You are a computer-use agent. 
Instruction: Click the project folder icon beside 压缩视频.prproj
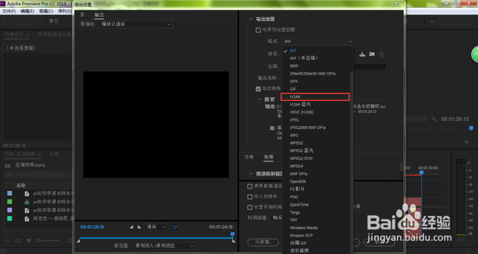pos(8,166)
